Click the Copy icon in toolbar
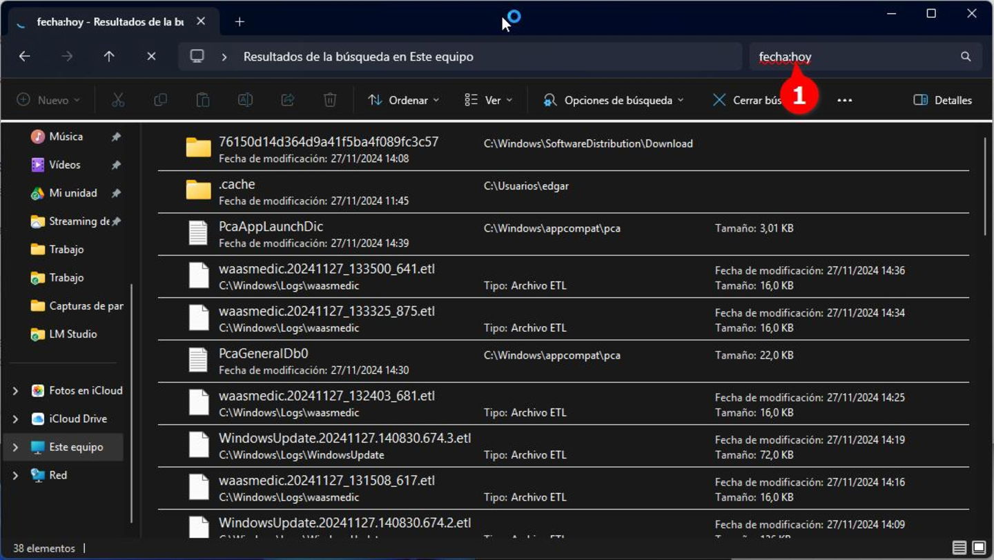This screenshot has height=560, width=994. 160,100
